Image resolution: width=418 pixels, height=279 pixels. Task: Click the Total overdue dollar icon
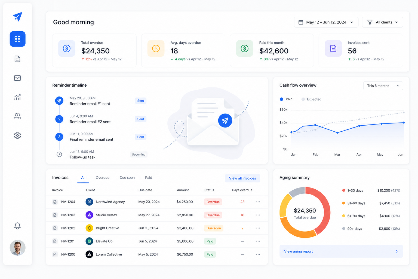pyautogui.click(x=67, y=48)
